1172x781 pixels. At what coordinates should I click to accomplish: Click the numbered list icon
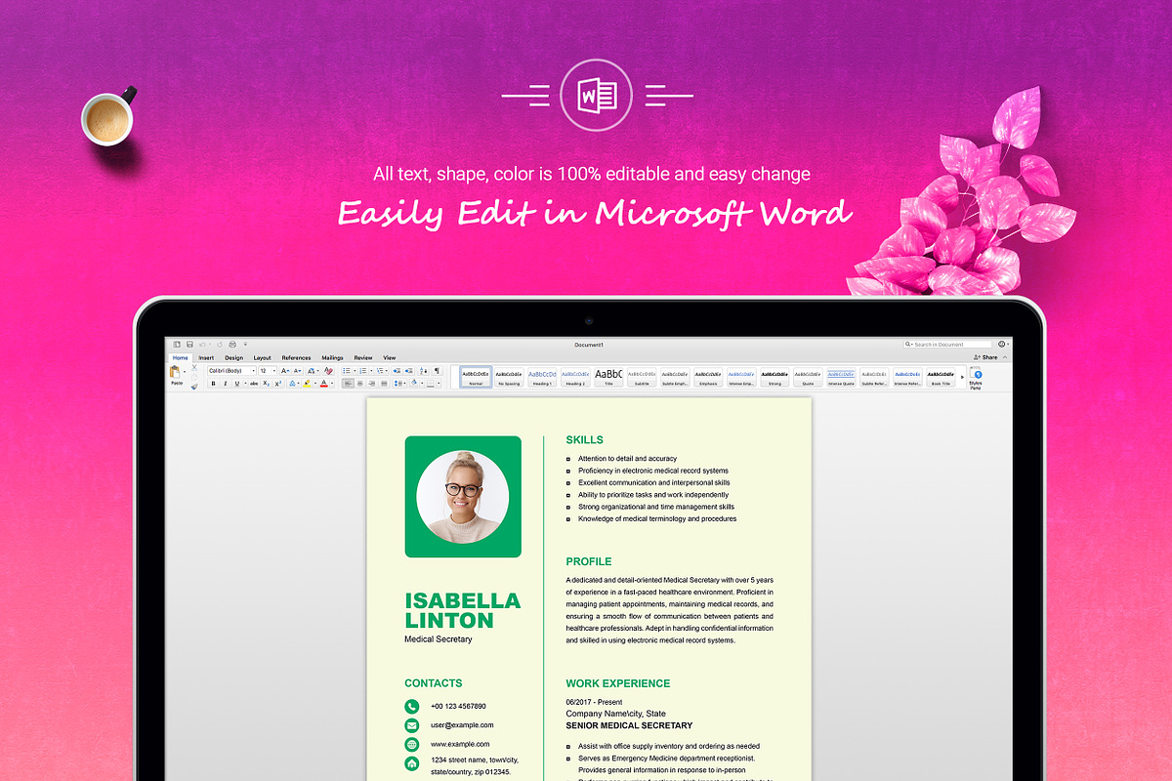pos(362,371)
